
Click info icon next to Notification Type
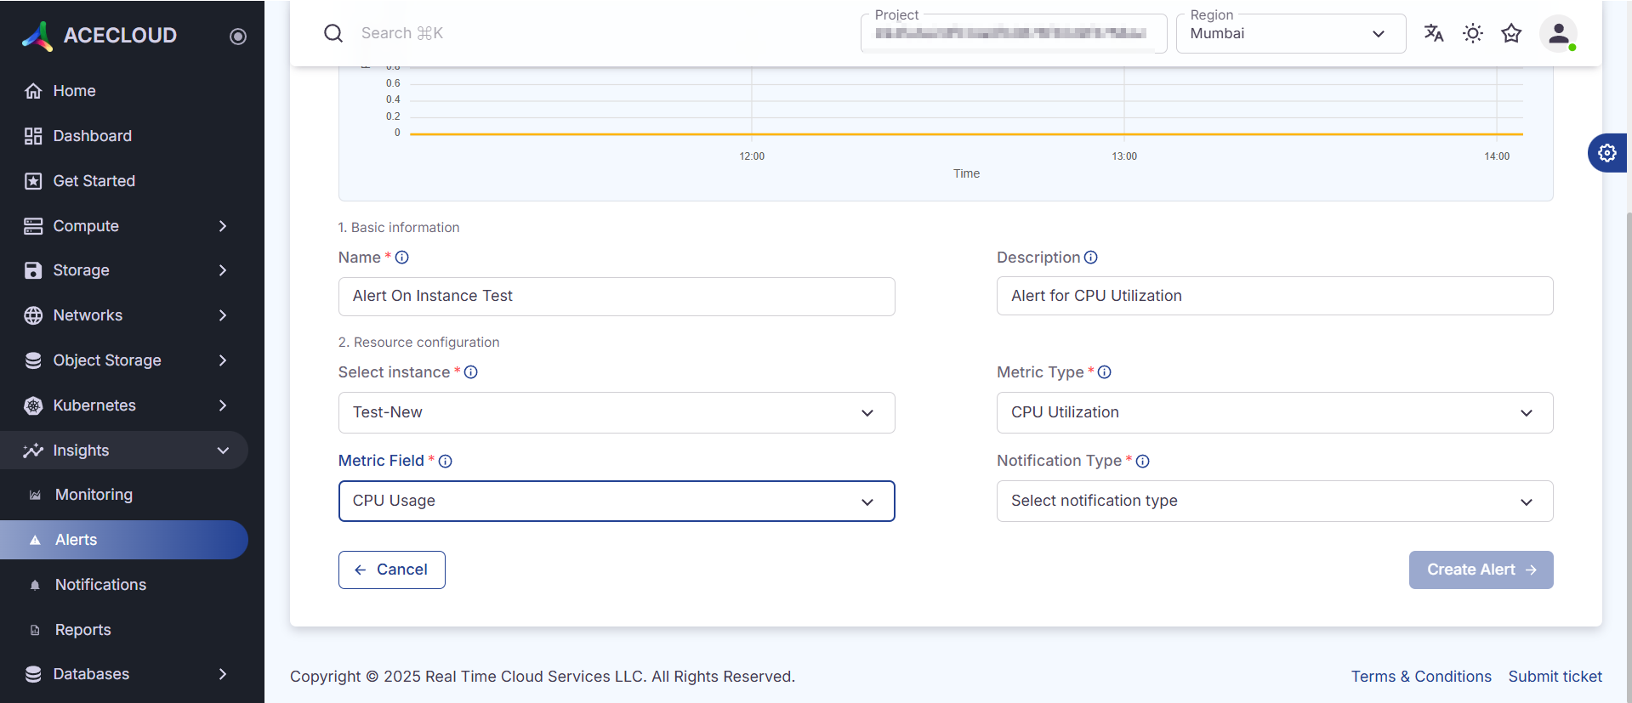1142,461
